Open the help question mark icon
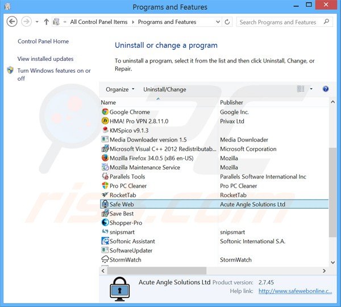This screenshot has height=307, width=341. point(326,89)
